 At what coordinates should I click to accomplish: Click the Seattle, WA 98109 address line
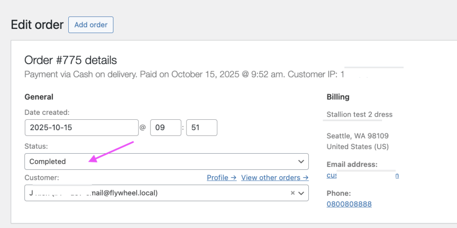[357, 136]
